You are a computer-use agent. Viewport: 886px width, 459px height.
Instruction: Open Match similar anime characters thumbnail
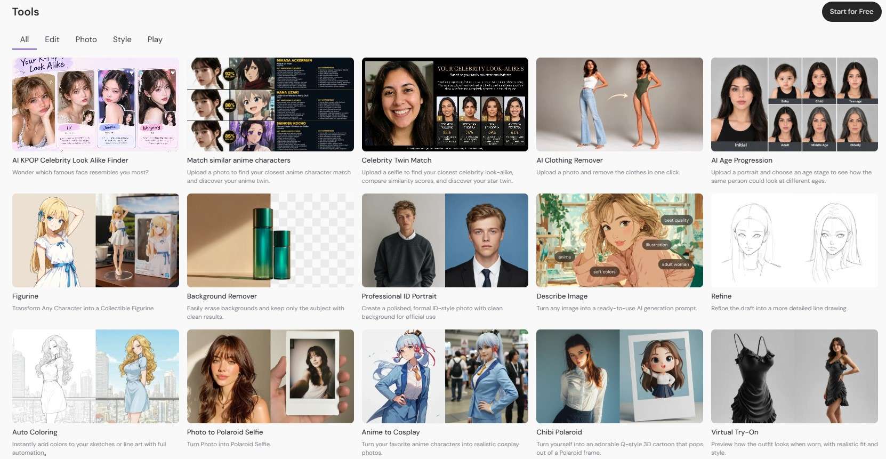pos(270,104)
